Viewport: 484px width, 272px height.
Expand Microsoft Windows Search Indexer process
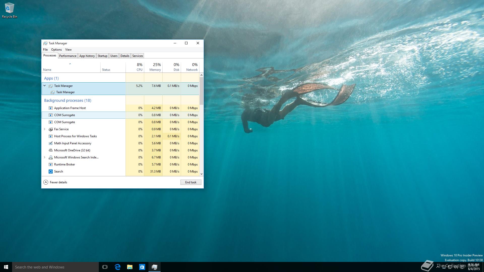coord(45,157)
